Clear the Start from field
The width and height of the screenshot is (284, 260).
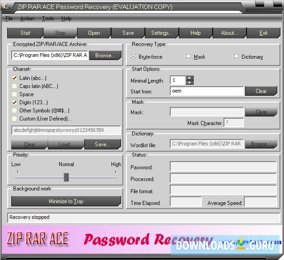pyautogui.click(x=261, y=91)
